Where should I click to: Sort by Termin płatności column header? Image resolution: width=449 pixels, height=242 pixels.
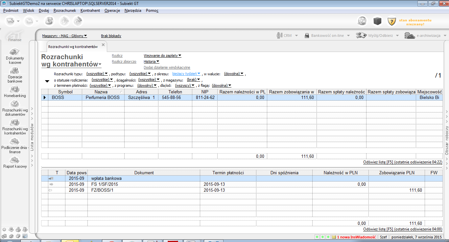[x=228, y=173]
